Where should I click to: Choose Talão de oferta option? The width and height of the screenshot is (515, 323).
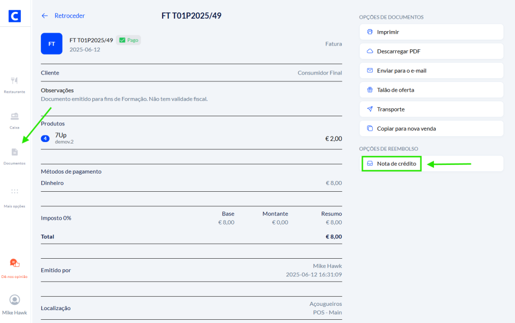(431, 90)
